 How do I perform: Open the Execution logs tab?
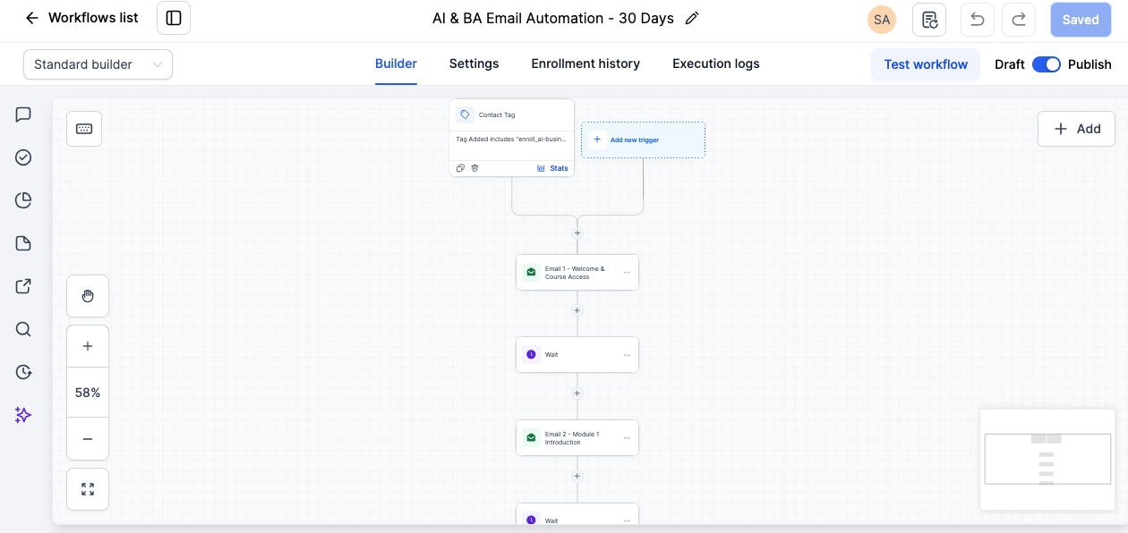(x=716, y=64)
